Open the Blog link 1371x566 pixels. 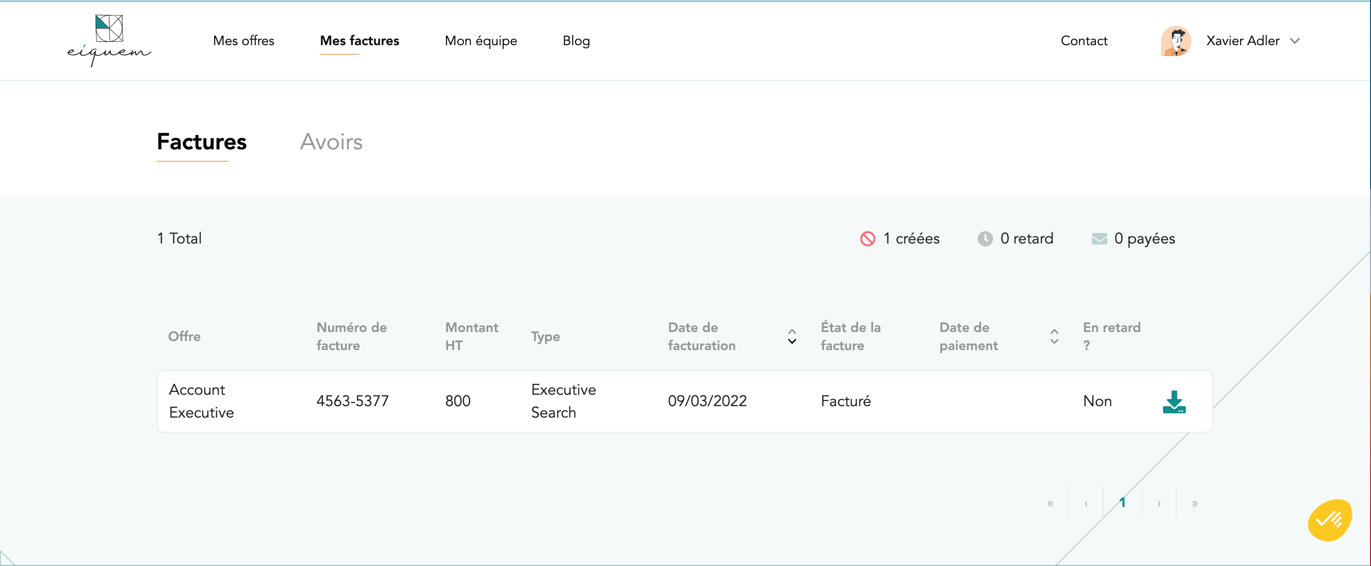coord(576,41)
